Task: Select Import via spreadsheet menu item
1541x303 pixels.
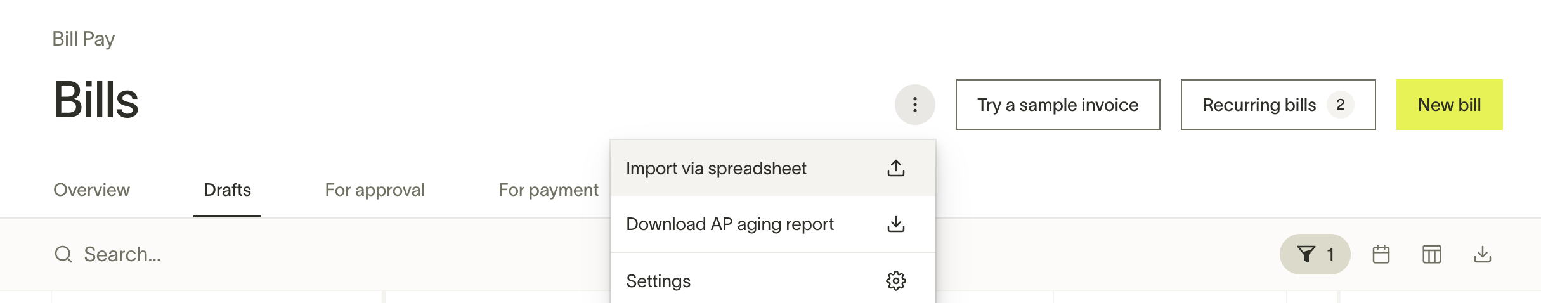Action: (x=772, y=168)
